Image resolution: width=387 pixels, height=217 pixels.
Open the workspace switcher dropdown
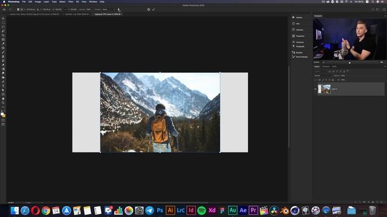point(378,10)
